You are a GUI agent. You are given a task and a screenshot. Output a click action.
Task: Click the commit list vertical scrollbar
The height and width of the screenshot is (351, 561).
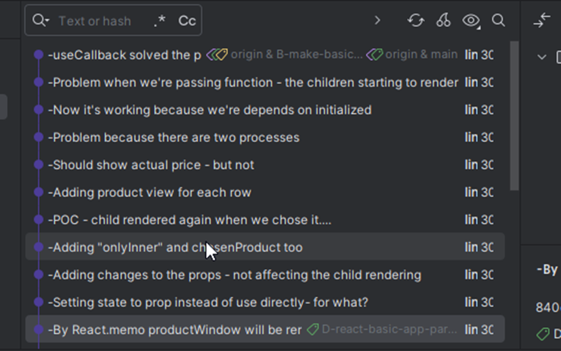point(514,116)
